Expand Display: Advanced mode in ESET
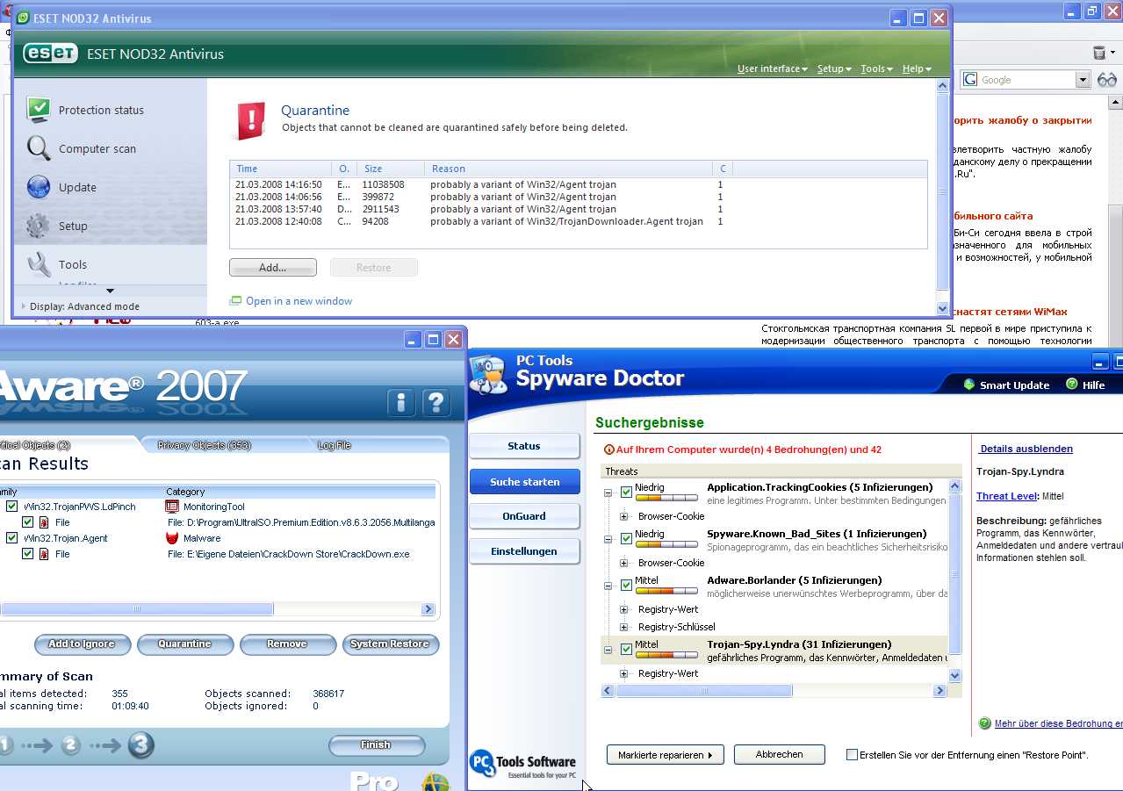Image resolution: width=1123 pixels, height=791 pixels. coord(81,306)
